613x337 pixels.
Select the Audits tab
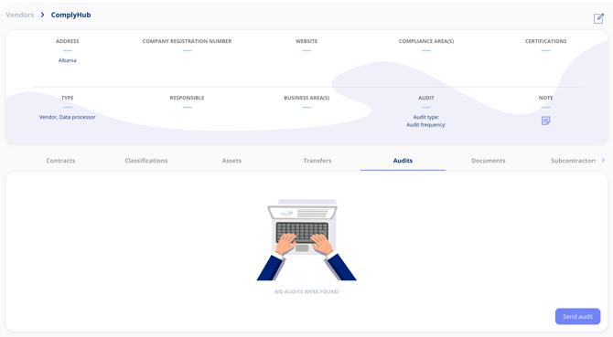pos(403,161)
